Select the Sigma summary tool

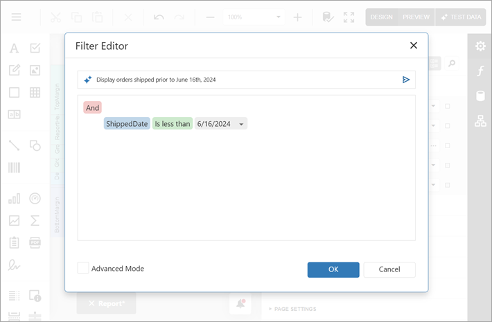(35, 220)
